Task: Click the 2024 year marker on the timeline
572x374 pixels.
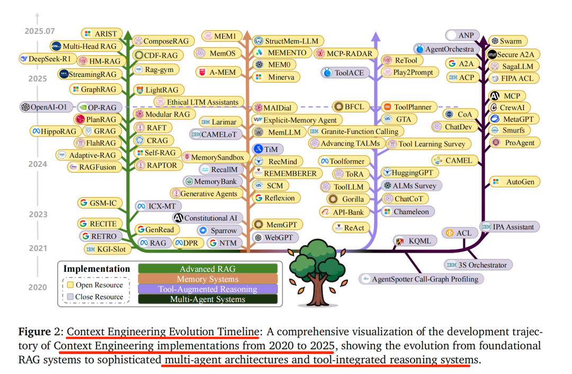Action: (x=38, y=164)
